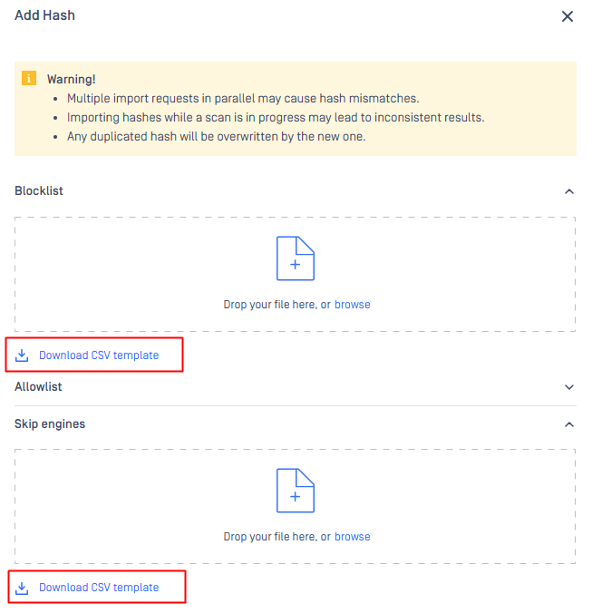
Task: Click browse link in Skip engines area
Action: 352,537
